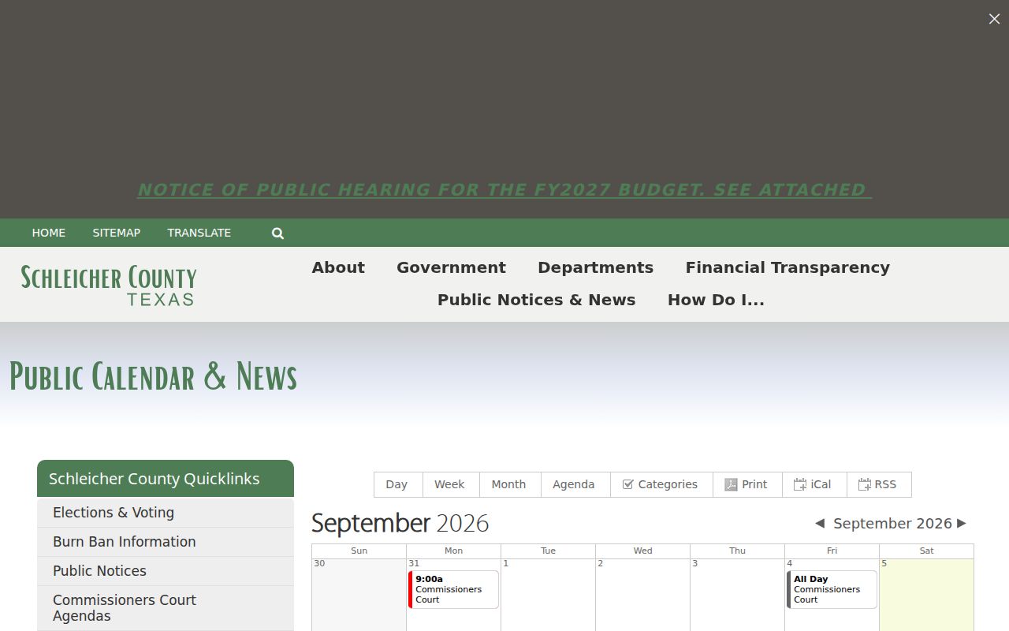Select day 5 on the calendar

(x=884, y=564)
